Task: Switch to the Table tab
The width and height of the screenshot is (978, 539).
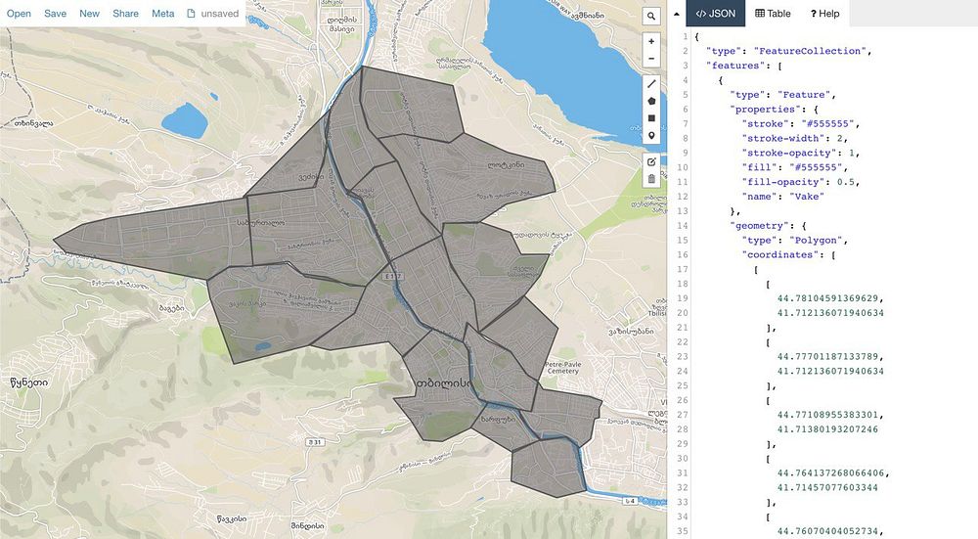Action: pos(774,14)
